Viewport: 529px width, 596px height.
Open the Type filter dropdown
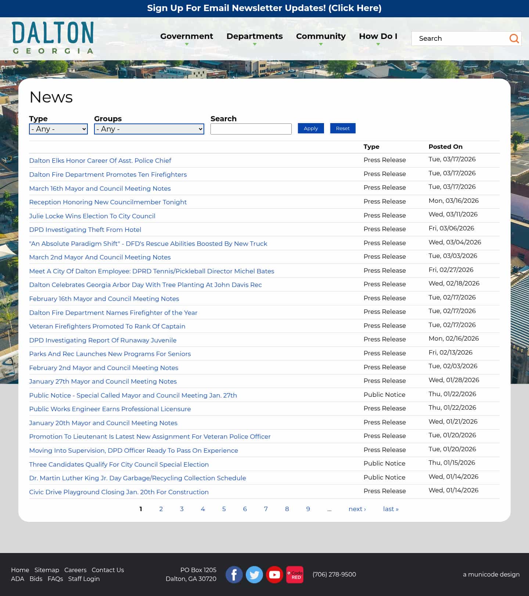[58, 129]
